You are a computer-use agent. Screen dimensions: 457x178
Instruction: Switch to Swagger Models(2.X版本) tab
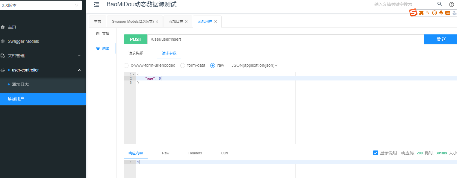pyautogui.click(x=133, y=22)
